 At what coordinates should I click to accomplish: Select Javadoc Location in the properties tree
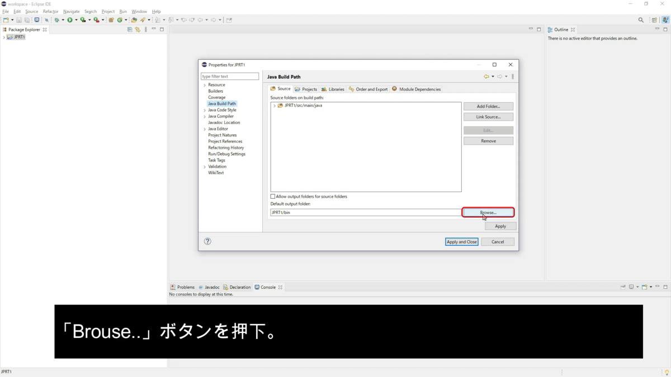click(x=224, y=122)
